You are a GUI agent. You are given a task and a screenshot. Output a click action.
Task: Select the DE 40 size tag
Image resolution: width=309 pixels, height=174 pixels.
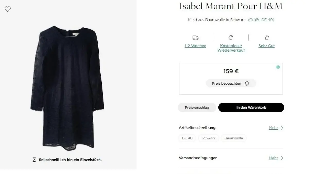point(187,138)
